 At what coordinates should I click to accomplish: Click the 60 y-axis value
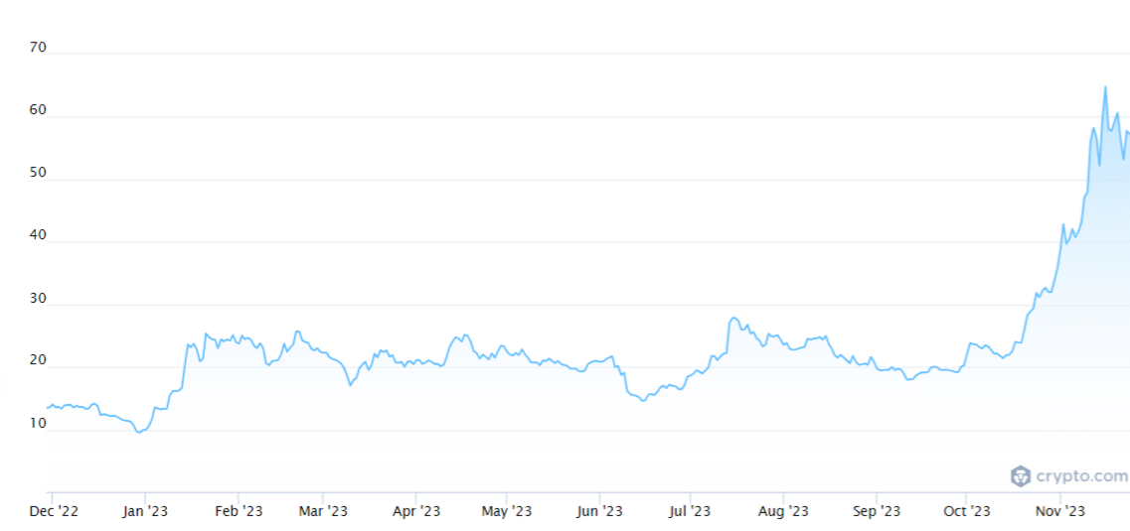(x=38, y=110)
